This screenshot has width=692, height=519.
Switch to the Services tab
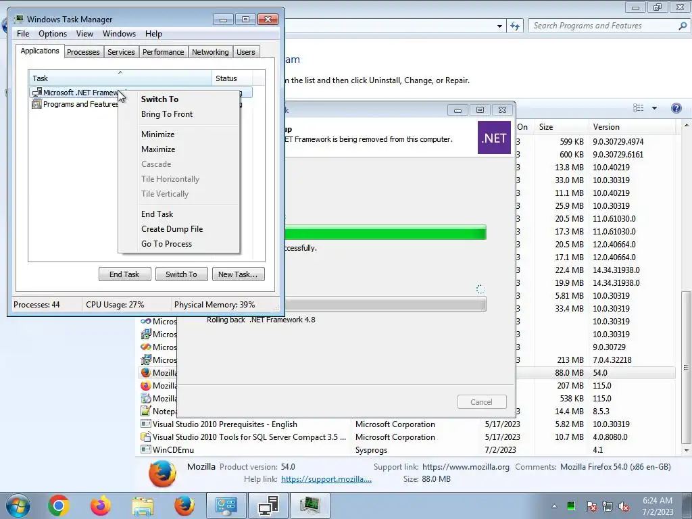pyautogui.click(x=121, y=52)
